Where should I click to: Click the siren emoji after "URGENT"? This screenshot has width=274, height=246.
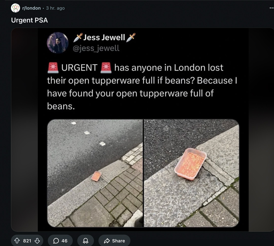tap(106, 68)
